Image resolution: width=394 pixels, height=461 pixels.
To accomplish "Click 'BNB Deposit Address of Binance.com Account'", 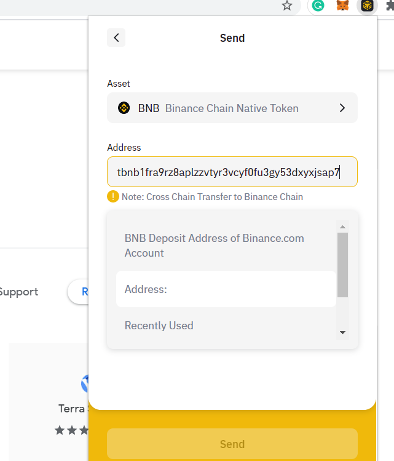I will (x=215, y=246).
